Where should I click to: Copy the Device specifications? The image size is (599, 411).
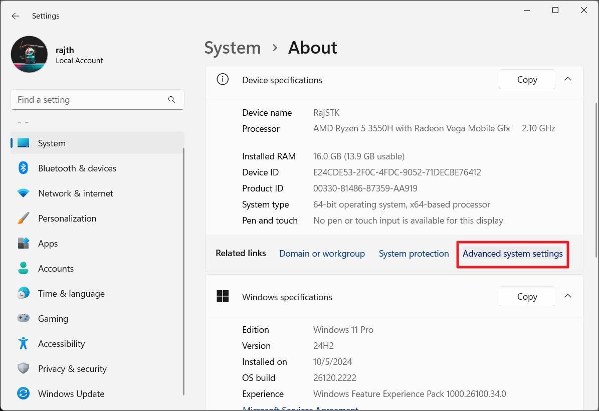point(527,80)
